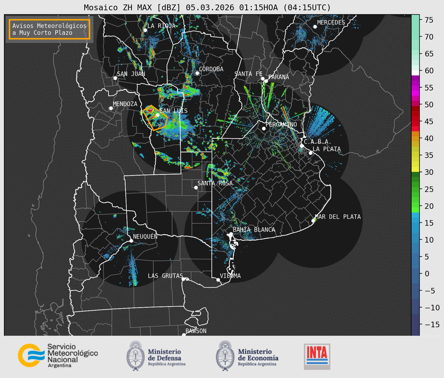Screen dimensions: 444x378
Task: Select the Neuquén city marker dot
Action: [x=131, y=241]
